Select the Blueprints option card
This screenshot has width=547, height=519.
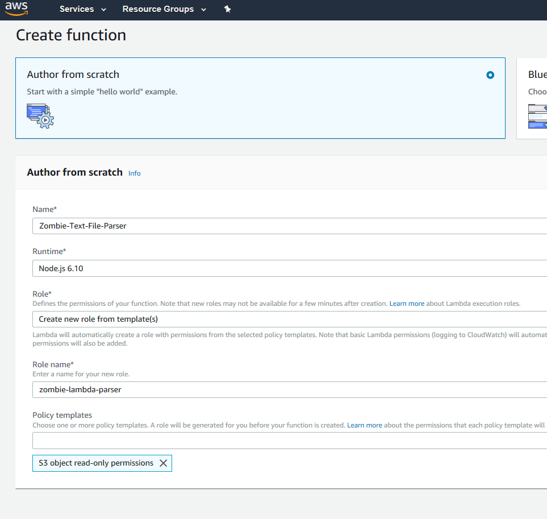(x=534, y=97)
